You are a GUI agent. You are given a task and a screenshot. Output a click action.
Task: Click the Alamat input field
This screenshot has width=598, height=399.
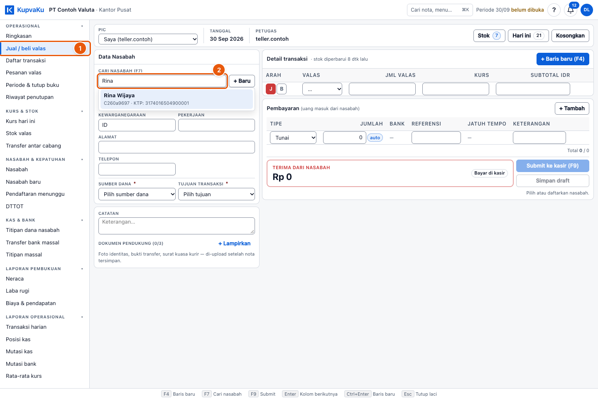point(176,147)
